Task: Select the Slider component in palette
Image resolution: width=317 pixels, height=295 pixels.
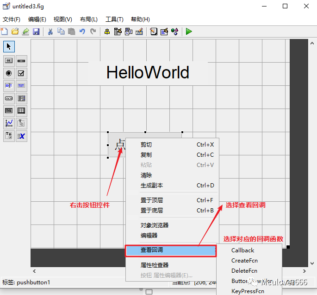Action: [x=21, y=61]
